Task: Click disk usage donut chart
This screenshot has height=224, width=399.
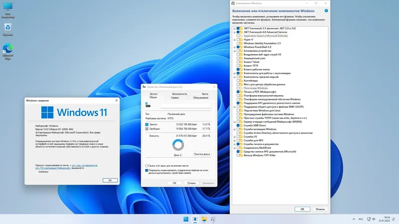Action: click(178, 145)
